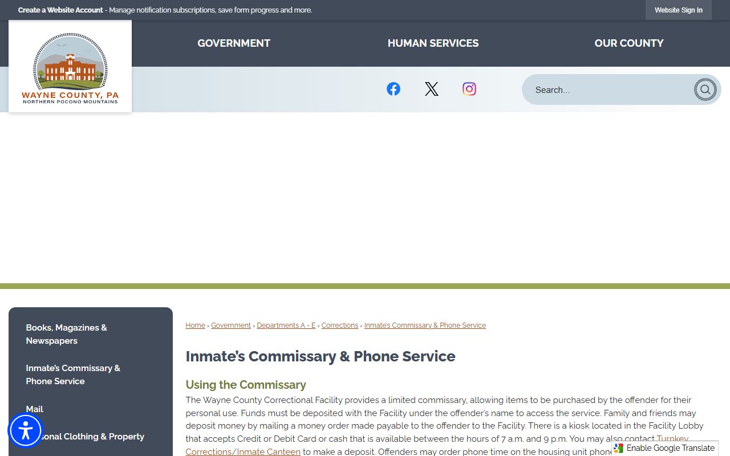730x456 pixels.
Task: Go to Home breadcrumb link
Action: pos(195,325)
